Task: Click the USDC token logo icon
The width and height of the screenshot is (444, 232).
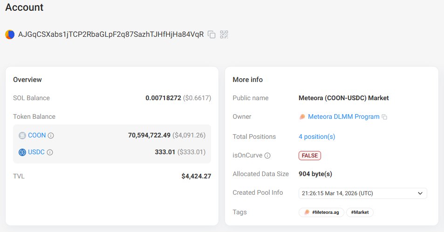Action: [22, 152]
